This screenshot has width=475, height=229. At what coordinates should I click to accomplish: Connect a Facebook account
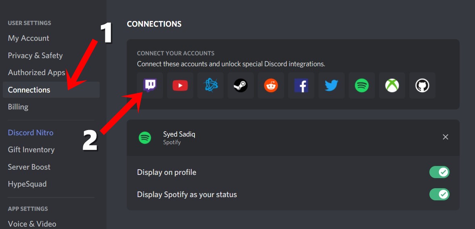pyautogui.click(x=301, y=85)
